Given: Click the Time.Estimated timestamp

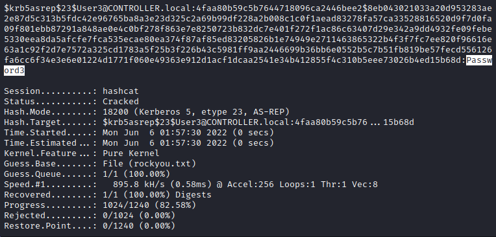Looking at the screenshot, I should pyautogui.click(x=188, y=143).
